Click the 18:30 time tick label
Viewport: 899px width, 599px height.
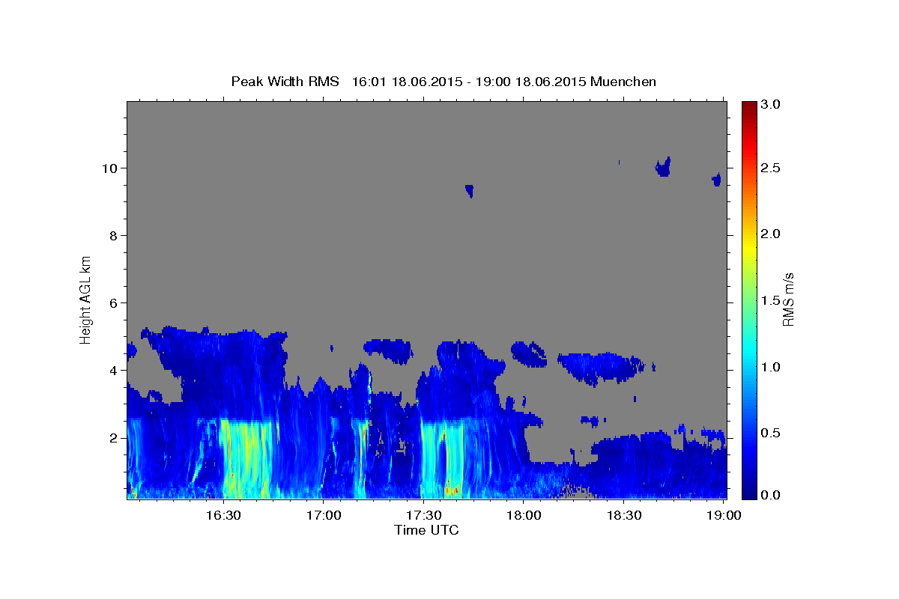coord(623,515)
